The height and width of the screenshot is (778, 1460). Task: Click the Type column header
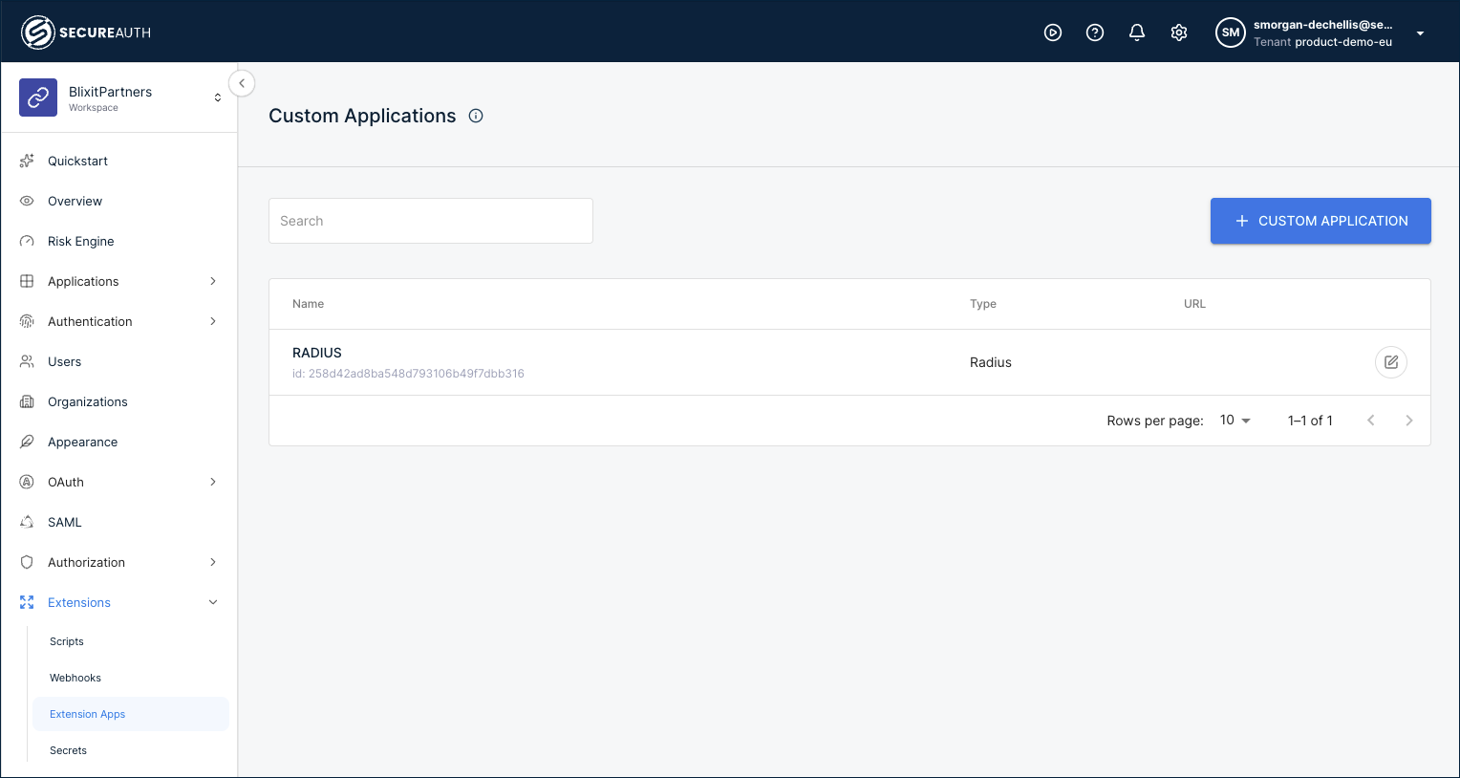(x=983, y=304)
